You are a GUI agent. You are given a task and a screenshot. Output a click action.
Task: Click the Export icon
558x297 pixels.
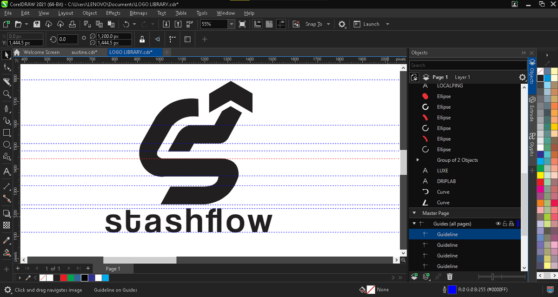pos(178,24)
